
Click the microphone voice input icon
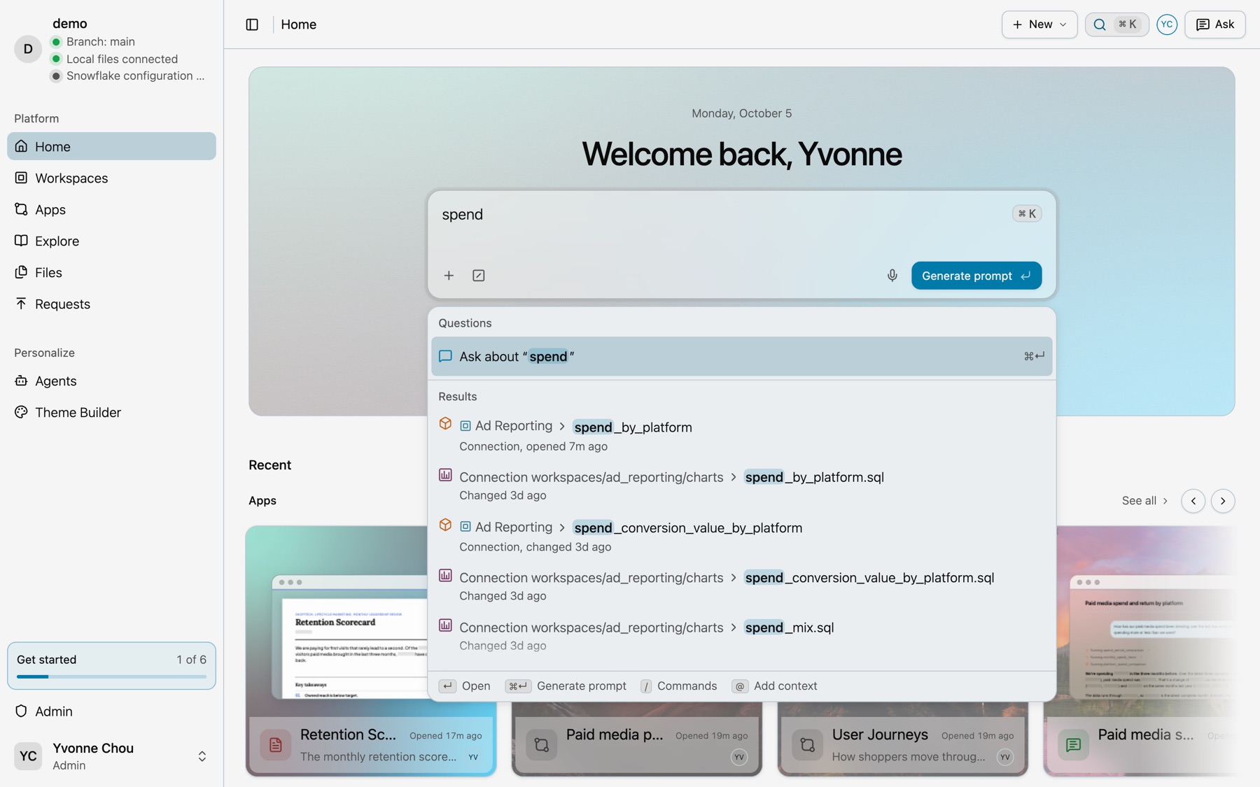tap(892, 276)
